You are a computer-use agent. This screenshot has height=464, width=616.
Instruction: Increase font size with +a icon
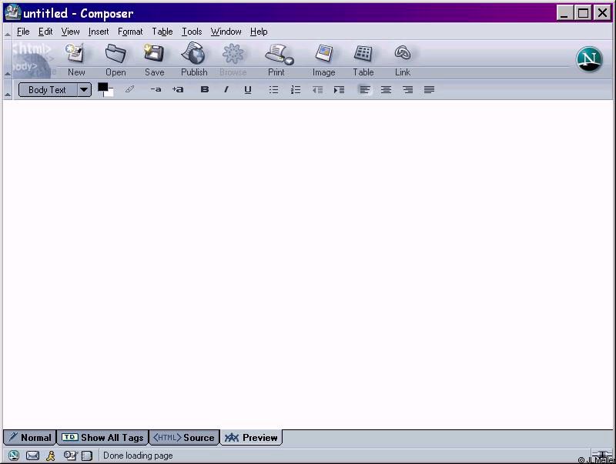click(x=178, y=89)
